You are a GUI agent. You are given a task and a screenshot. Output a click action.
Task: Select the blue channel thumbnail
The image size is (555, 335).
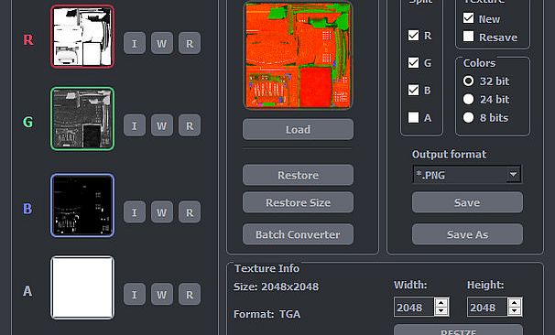[82, 205]
